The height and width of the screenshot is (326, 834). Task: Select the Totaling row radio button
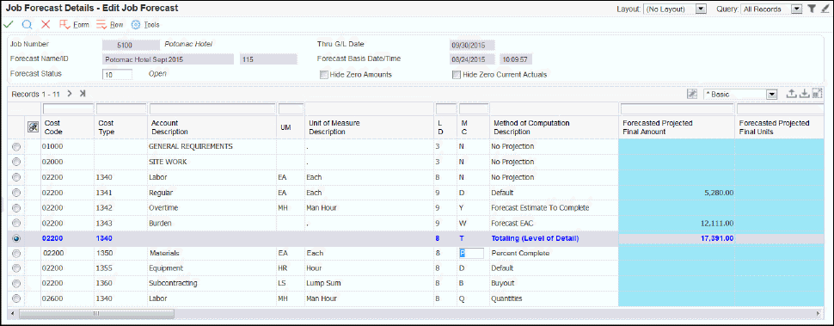click(x=16, y=239)
